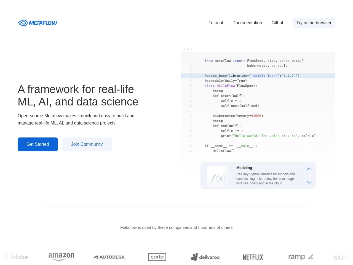Click the Get Started button
The width and height of the screenshot is (353, 265).
coord(38,144)
